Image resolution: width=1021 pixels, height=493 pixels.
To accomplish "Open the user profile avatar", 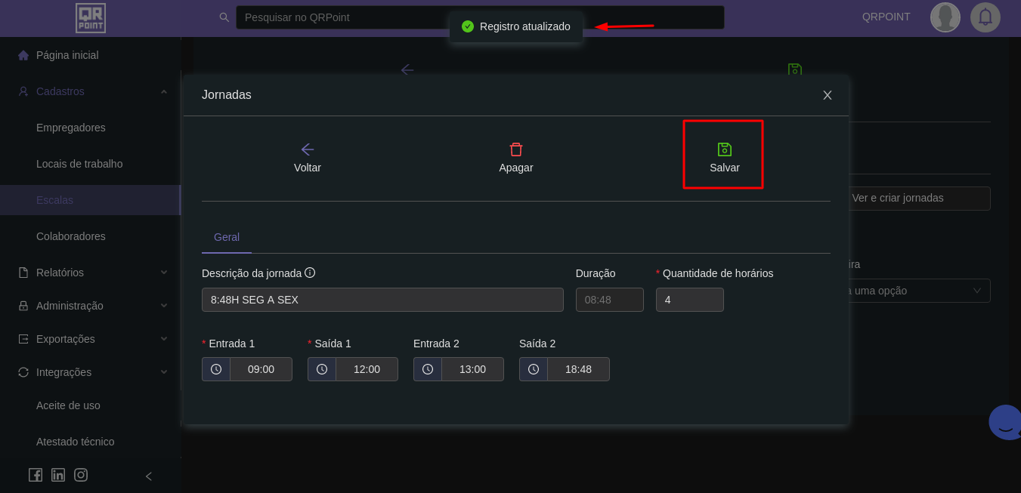I will tap(945, 17).
